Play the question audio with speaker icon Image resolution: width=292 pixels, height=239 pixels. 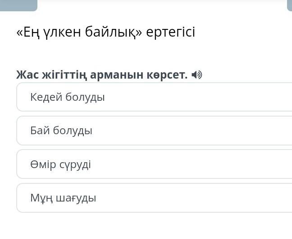[196, 75]
